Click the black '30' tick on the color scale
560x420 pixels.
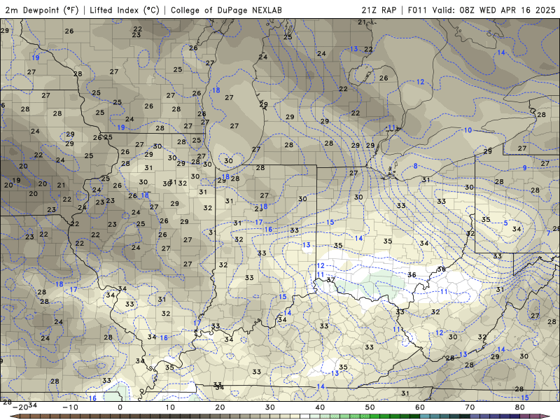tap(270, 407)
